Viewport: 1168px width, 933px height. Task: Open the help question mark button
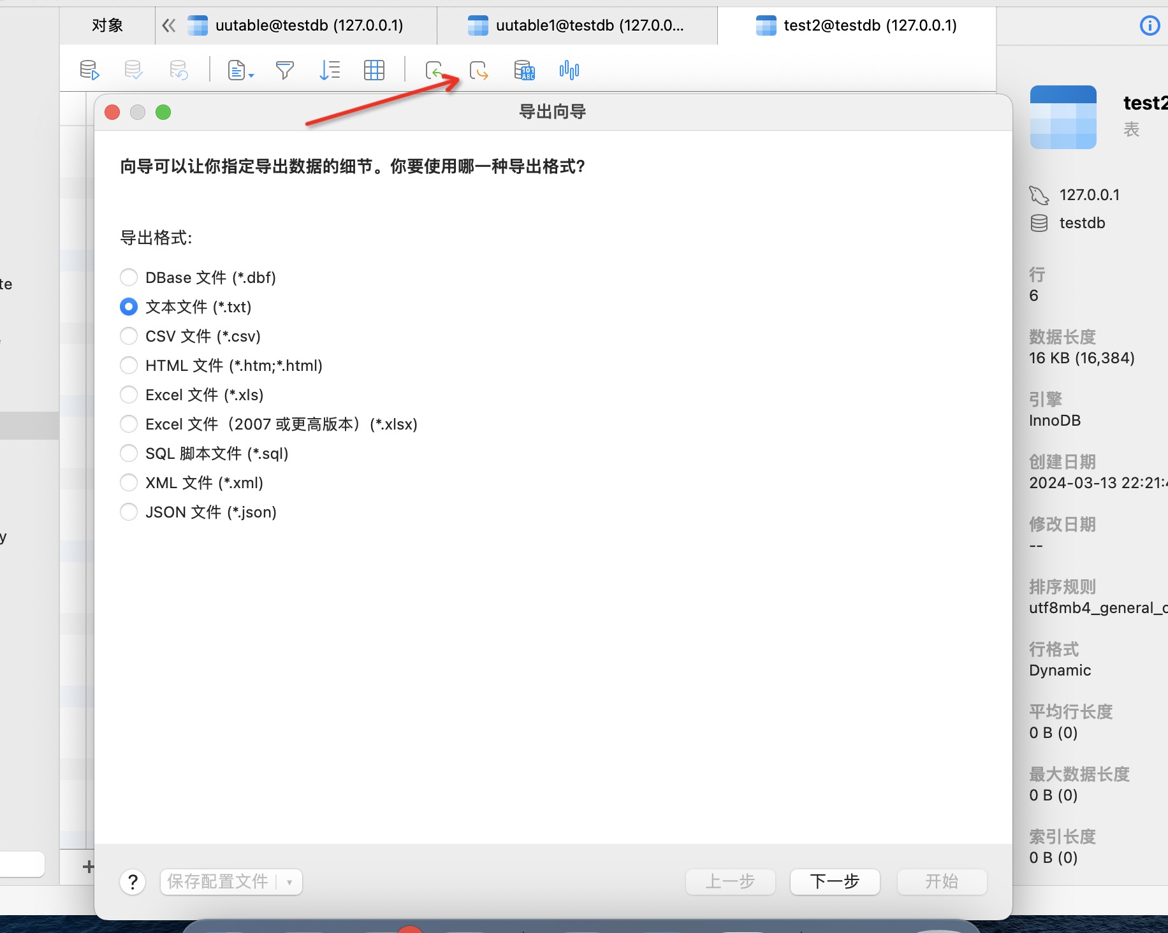point(133,882)
